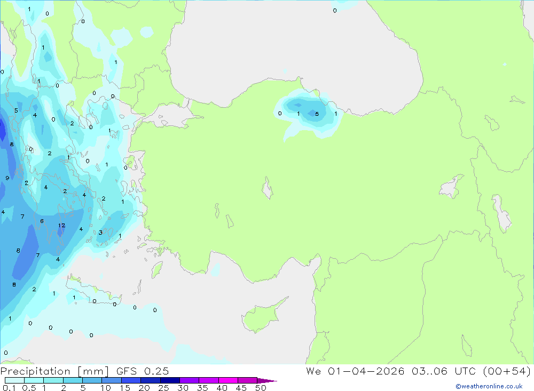Click the "We 01-04-2026" date text
Screen dimensions: 534x391
point(355,371)
